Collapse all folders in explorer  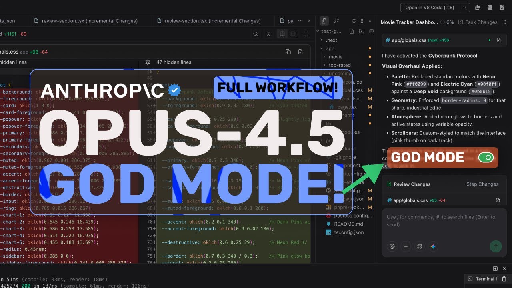coord(372,31)
